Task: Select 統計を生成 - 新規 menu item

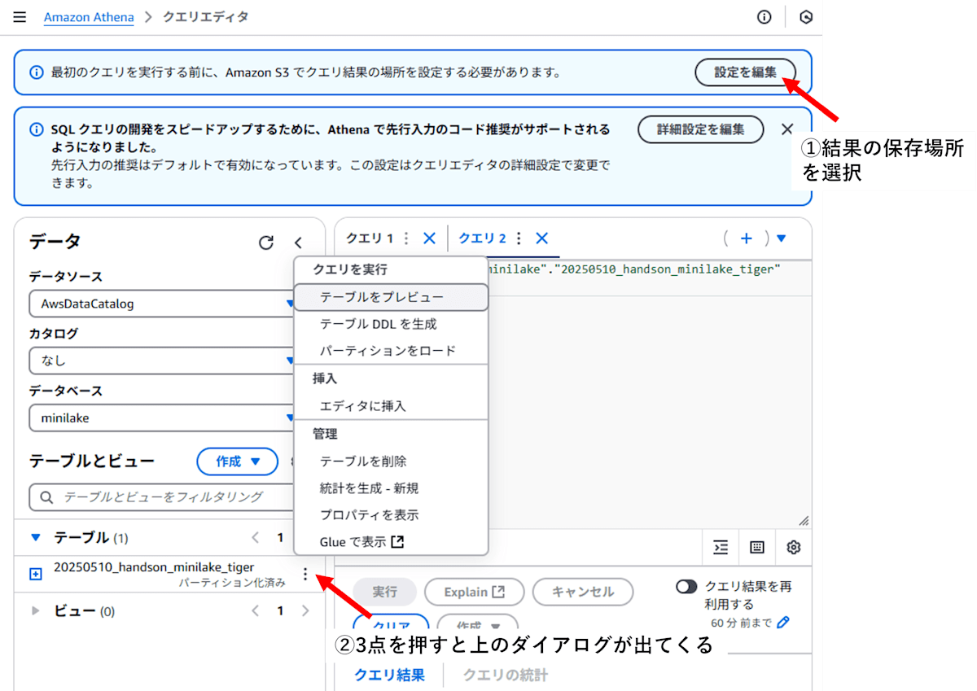Action: click(x=391, y=488)
